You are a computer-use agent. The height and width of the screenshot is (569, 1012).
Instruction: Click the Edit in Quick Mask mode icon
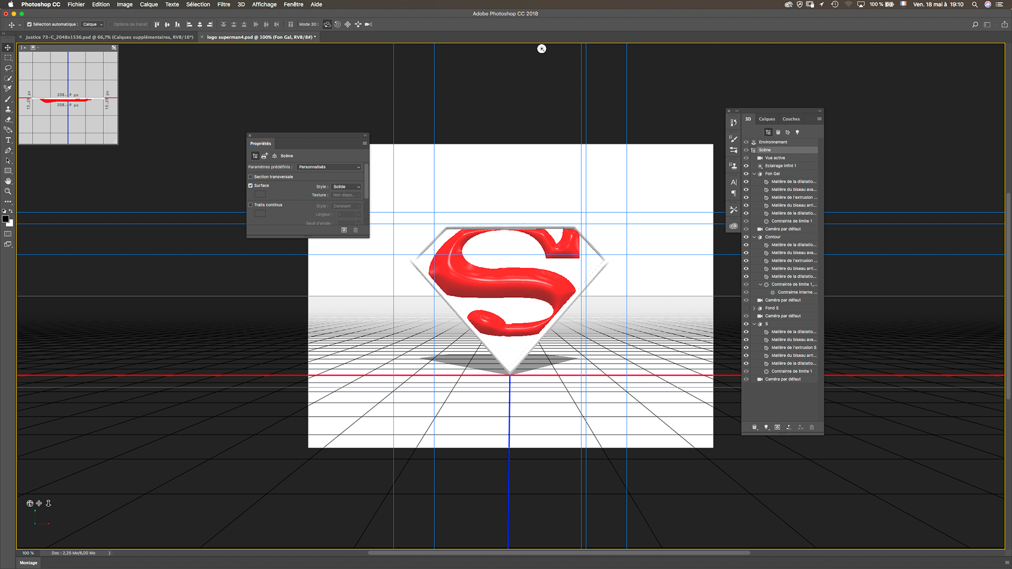pos(8,234)
